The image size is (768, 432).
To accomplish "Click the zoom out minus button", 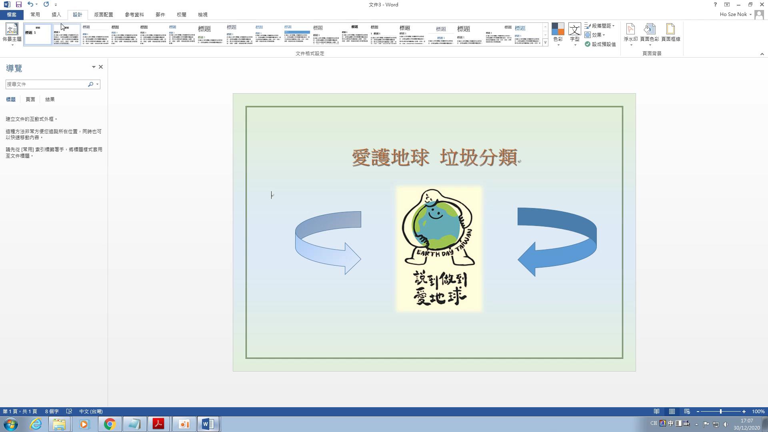I will (698, 411).
